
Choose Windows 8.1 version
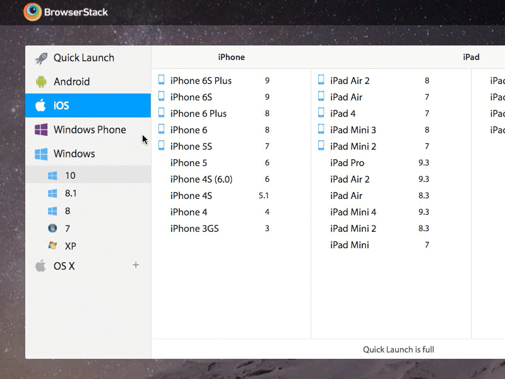[88, 193]
